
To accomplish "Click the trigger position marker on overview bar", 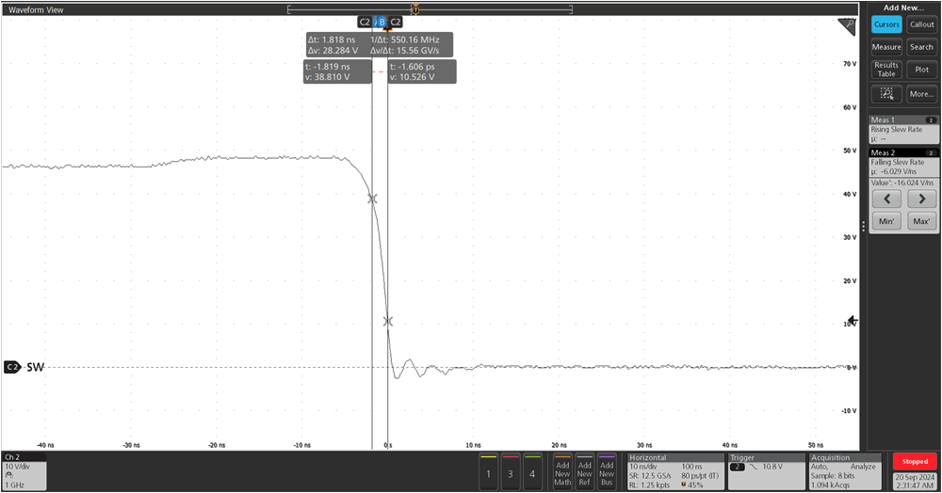I will click(x=414, y=9).
